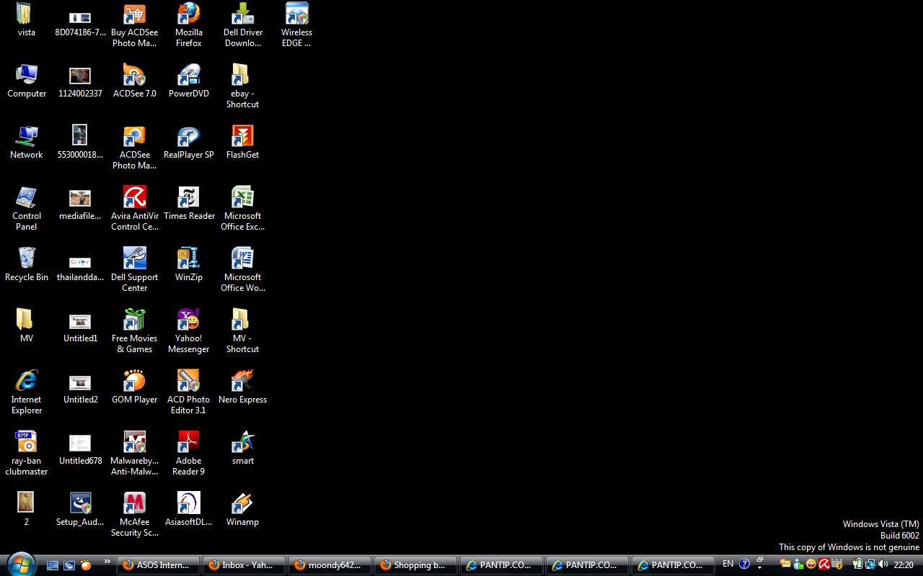The height and width of the screenshot is (576, 923).
Task: Select the Times Reader icon
Action: [189, 203]
